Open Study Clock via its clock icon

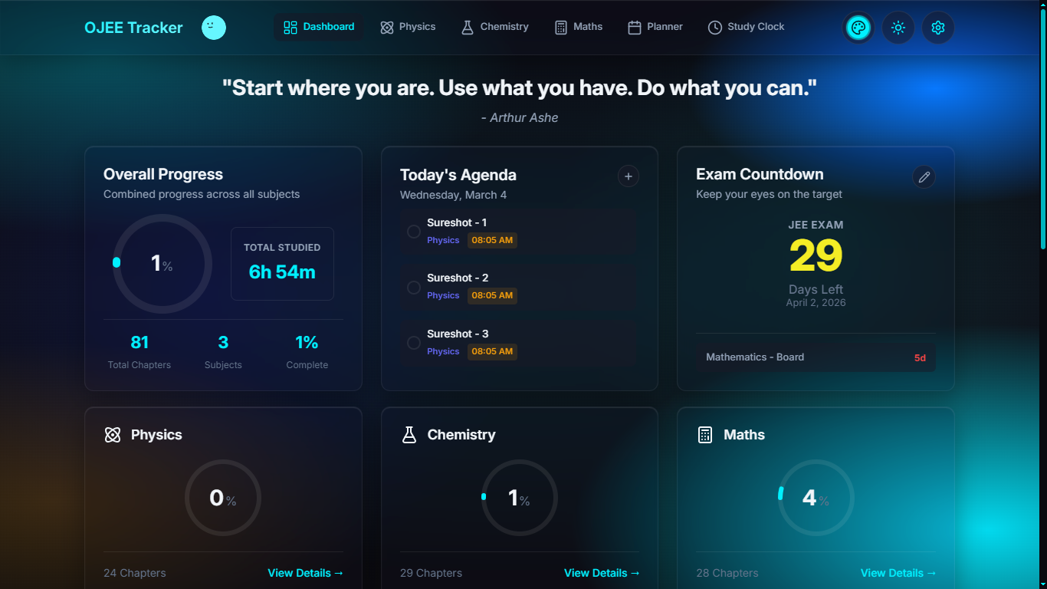click(x=714, y=26)
